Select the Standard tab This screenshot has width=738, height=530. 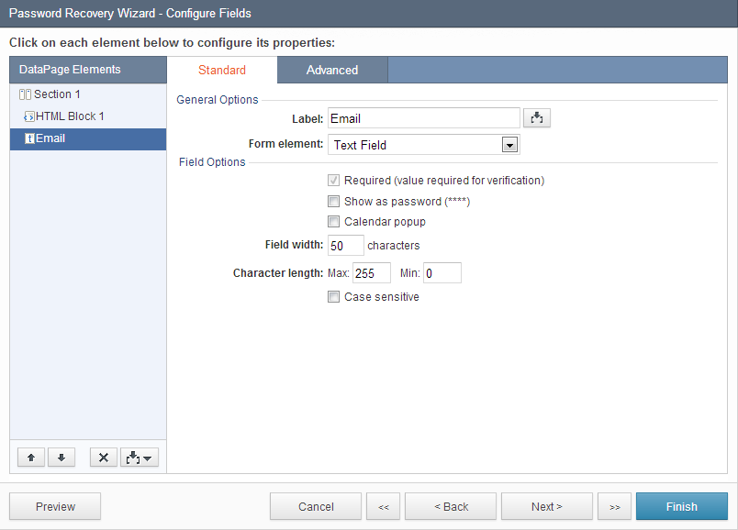click(222, 70)
